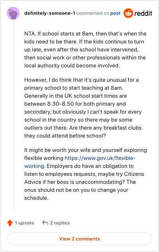Click the paragraph beginning "NTA. If school"
Screen dimensions: 159x252
85,50
